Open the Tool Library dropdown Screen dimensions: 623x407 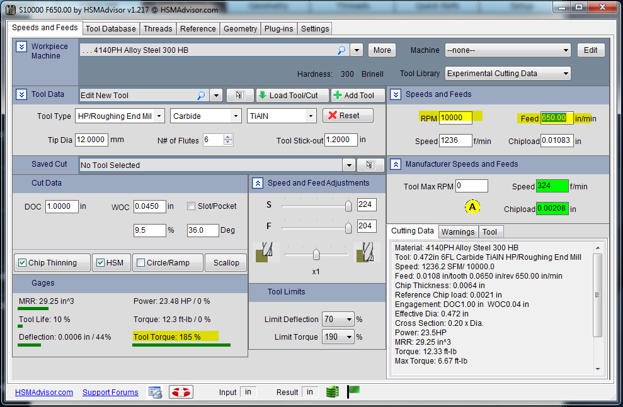click(507, 74)
